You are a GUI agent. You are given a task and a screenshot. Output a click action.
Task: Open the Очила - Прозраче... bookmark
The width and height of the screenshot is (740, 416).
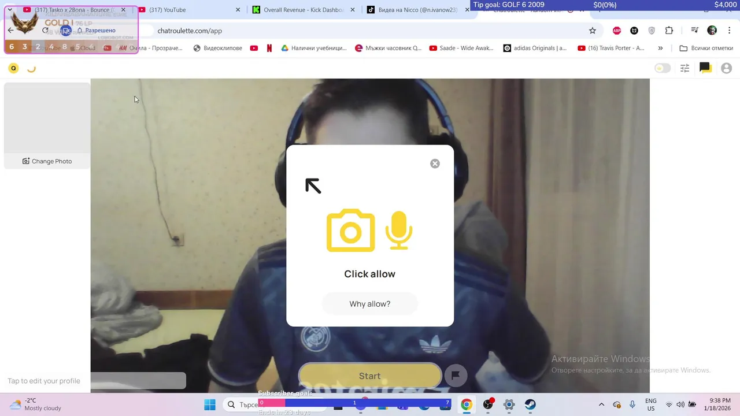click(150, 48)
